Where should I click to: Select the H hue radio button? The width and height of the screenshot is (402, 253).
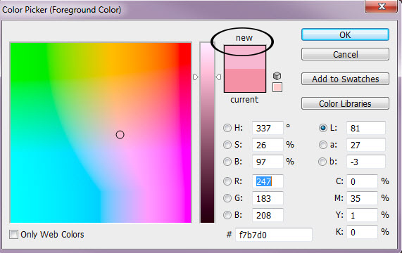pos(227,128)
